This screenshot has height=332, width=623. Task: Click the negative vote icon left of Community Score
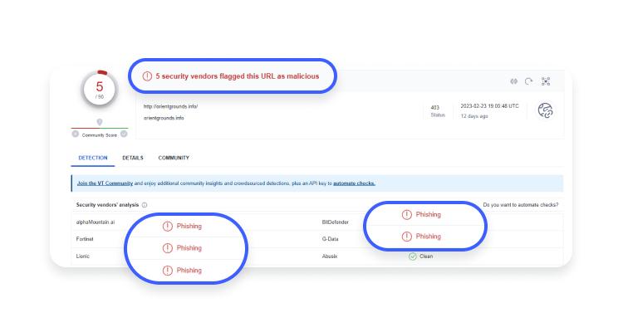tap(75, 134)
